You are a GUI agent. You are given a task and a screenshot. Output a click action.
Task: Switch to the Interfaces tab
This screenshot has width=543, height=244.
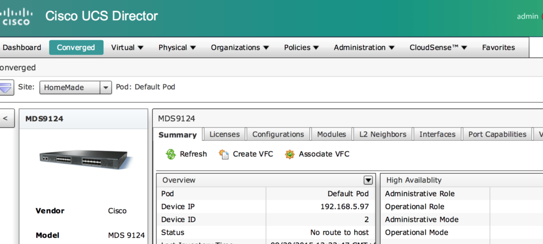(437, 134)
